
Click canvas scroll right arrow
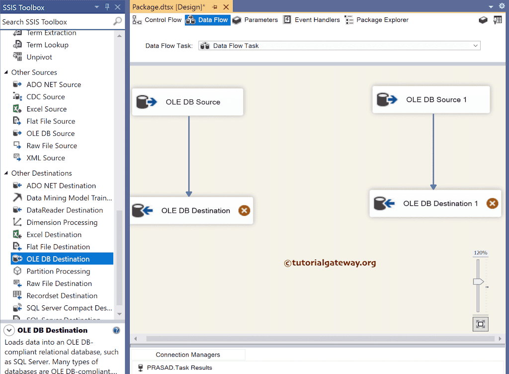tap(500, 339)
